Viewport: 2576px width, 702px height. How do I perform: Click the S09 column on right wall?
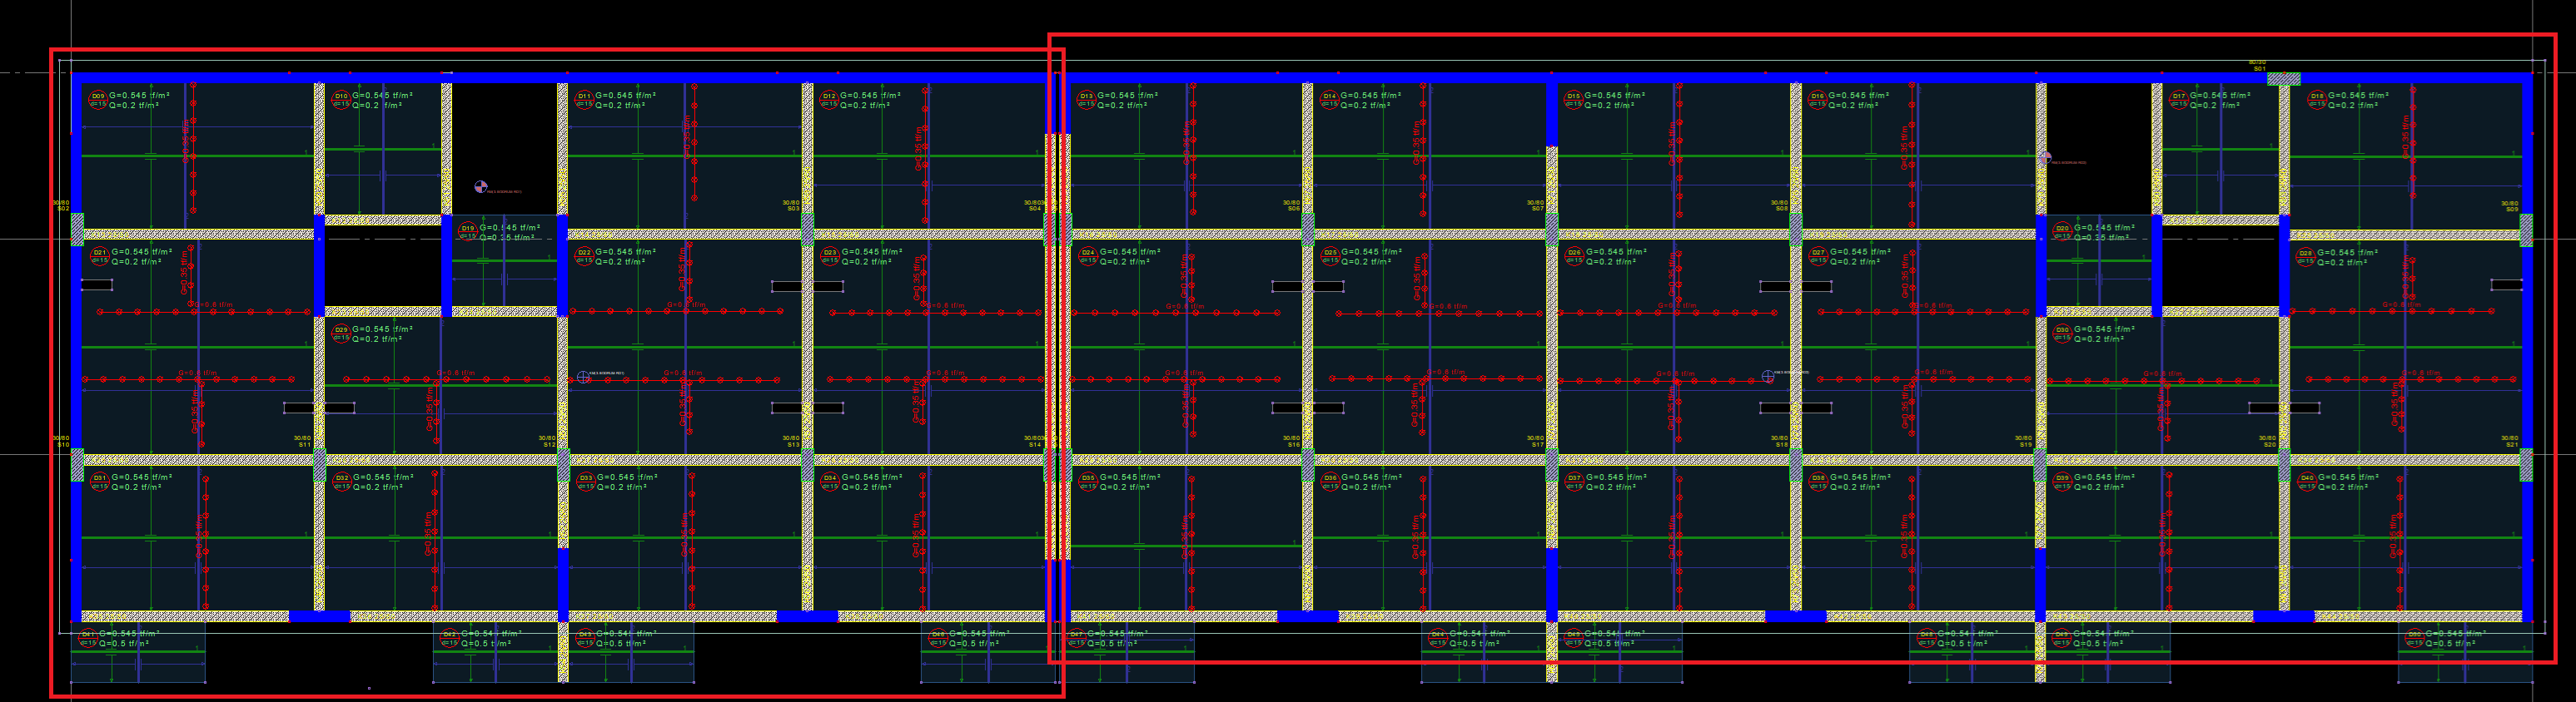pos(2525,229)
